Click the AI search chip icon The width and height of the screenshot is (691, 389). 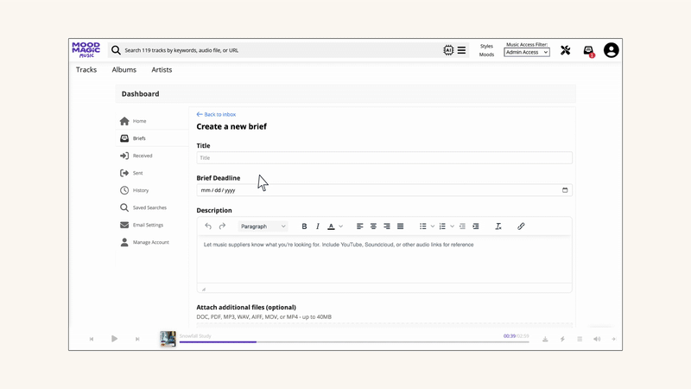448,50
